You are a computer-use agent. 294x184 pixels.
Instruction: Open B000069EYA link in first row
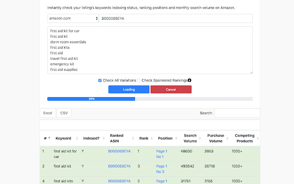pos(119,151)
